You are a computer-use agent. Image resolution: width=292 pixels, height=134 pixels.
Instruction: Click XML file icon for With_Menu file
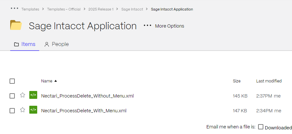[33, 110]
